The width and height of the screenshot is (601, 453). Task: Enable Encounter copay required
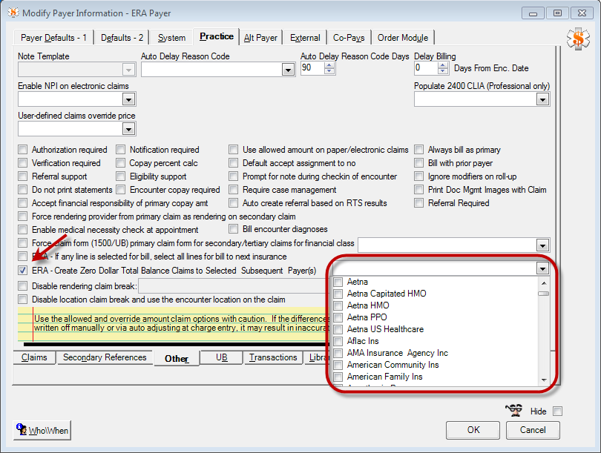[x=121, y=190]
